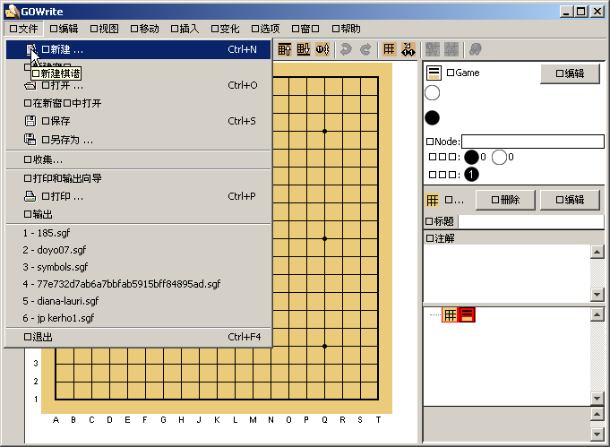Click the move number 11 navigation icon
The height and width of the screenshot is (447, 610).
coord(322,49)
